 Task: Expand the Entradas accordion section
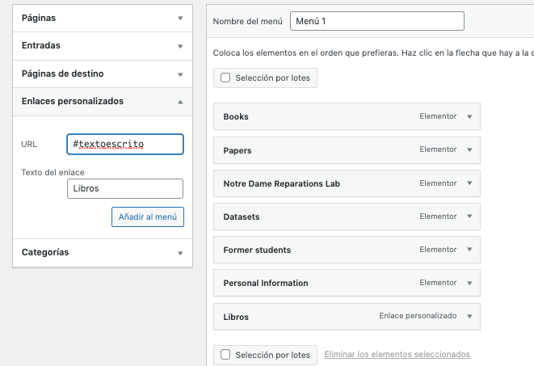[103, 46]
